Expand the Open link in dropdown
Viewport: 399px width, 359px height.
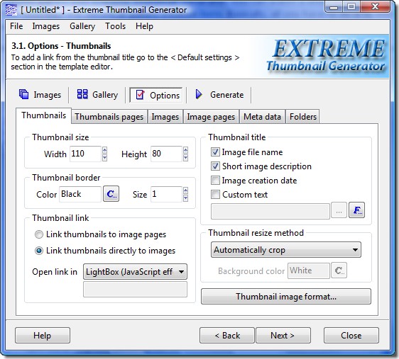click(135, 272)
